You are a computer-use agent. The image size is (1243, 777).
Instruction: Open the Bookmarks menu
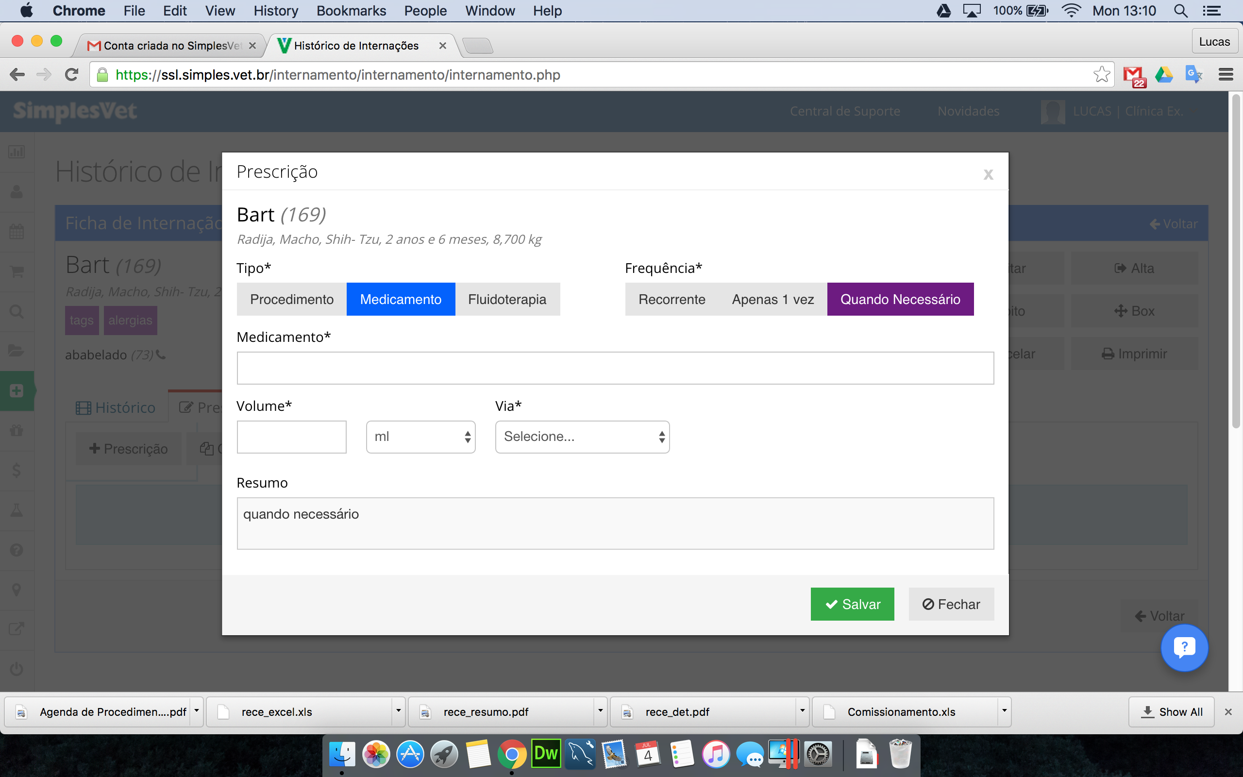[x=351, y=11]
